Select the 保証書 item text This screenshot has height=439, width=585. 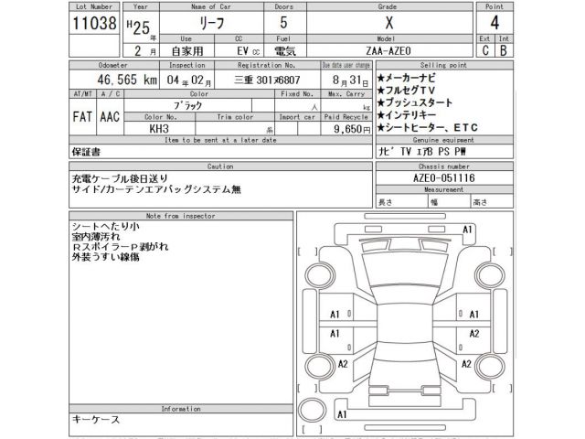pyautogui.click(x=88, y=151)
